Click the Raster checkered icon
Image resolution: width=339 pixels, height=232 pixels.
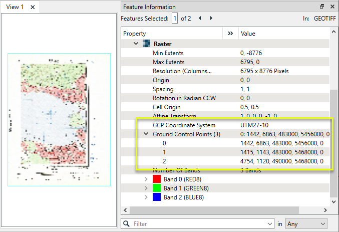click(147, 44)
